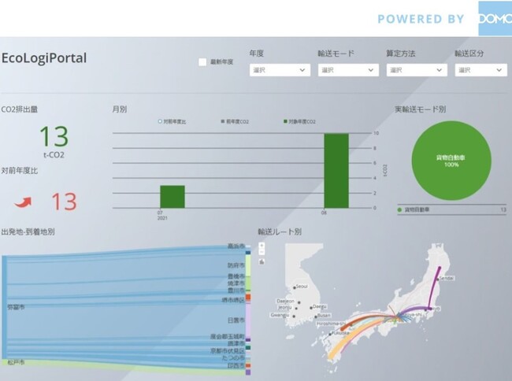512x381 pixels.
Task: Click the 高浜市 destination label
Action: click(236, 246)
